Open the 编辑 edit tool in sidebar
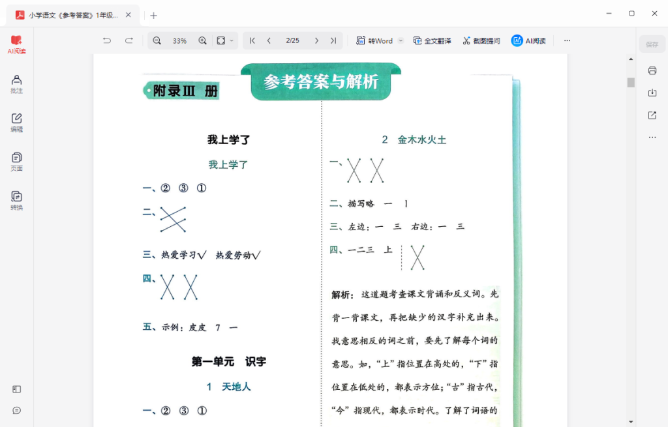The image size is (668, 427). (x=16, y=122)
